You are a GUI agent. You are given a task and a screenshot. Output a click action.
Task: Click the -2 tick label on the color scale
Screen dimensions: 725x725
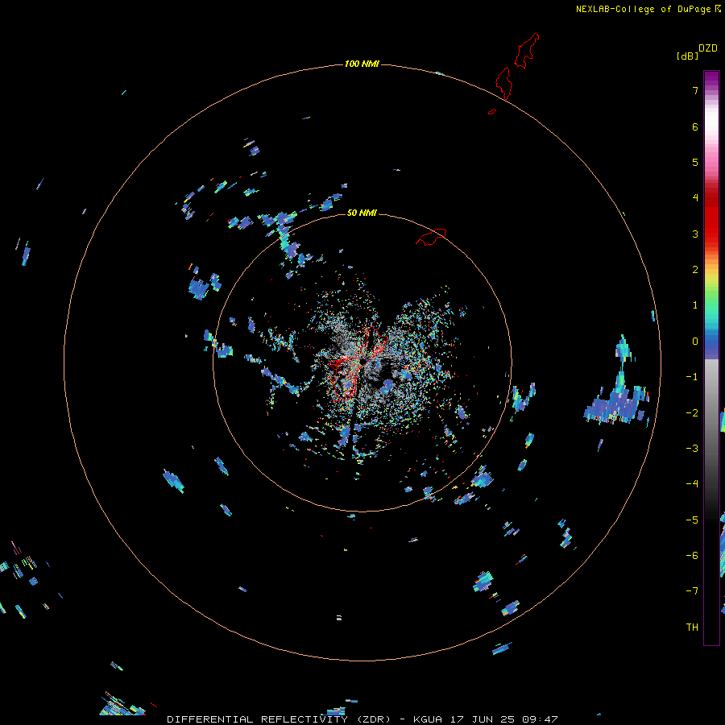point(692,413)
